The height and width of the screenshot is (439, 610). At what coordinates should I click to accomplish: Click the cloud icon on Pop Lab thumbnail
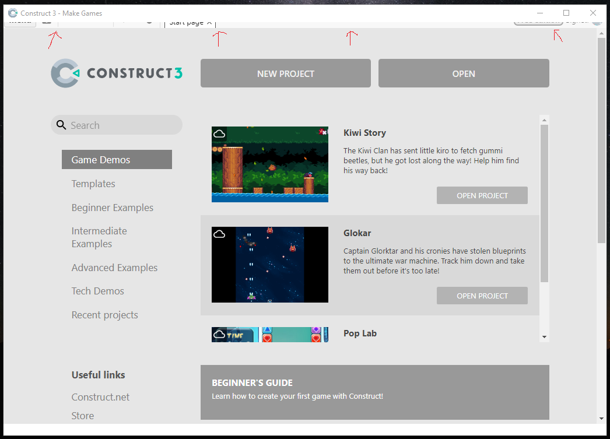[219, 334]
